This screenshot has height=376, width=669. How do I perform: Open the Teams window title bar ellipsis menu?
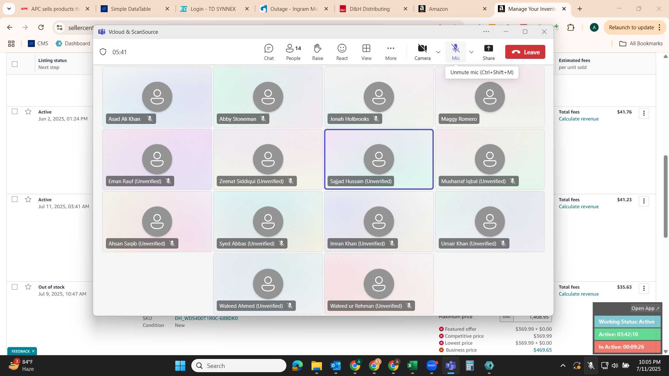pyautogui.click(x=486, y=32)
